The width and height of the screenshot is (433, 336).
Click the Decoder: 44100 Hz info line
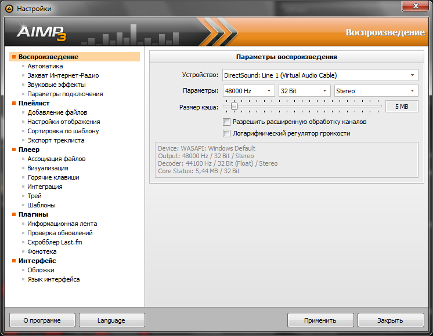pos(218,163)
